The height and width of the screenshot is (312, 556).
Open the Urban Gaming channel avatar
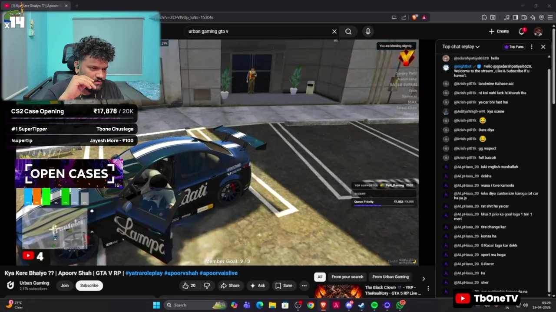[10, 285]
